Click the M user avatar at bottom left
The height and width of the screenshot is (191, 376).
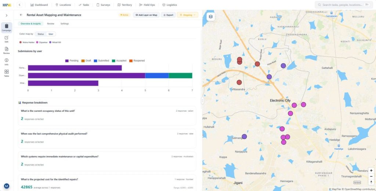click(x=7, y=186)
